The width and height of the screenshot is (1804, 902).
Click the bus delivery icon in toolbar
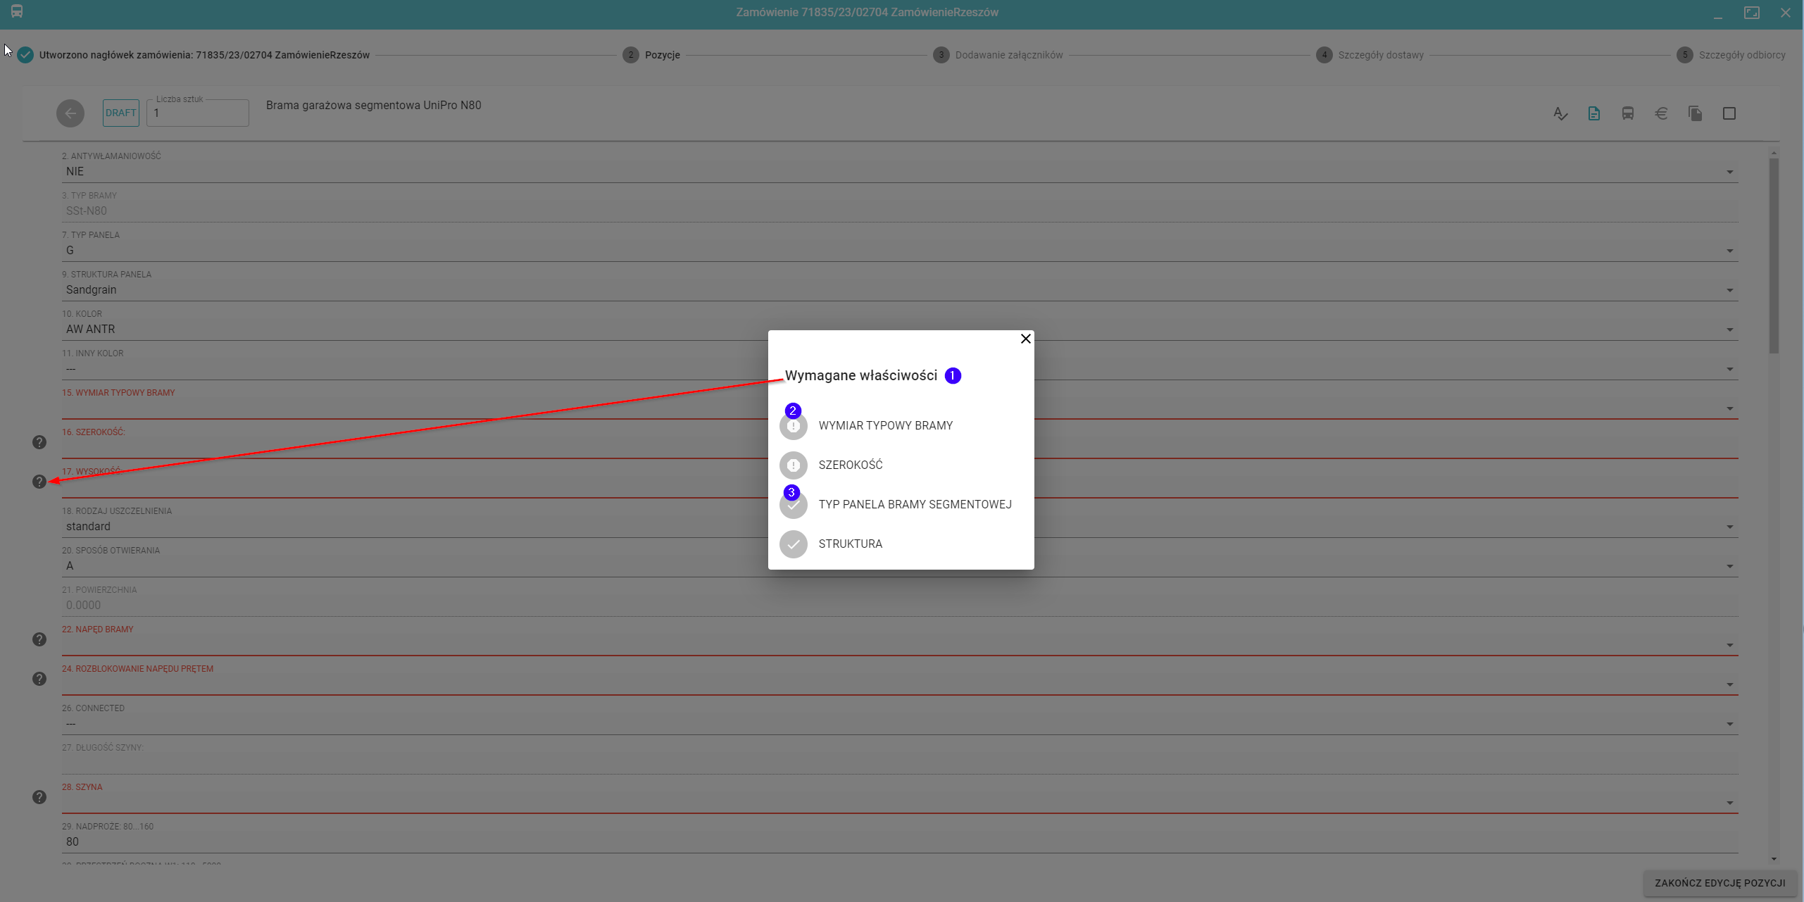(x=1627, y=113)
